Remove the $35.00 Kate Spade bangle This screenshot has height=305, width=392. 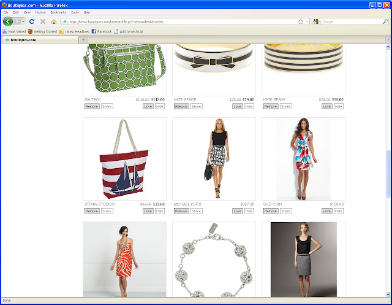tap(271, 106)
